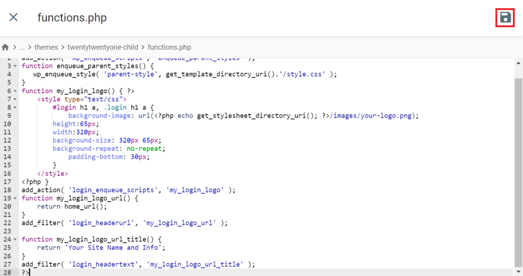
Task: Select the functions.php breadcrumb item
Action: pos(170,47)
